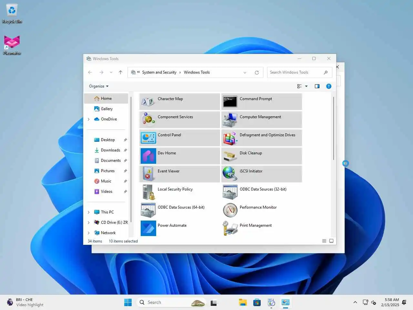This screenshot has width=413, height=310.
Task: Open the network icon in system tray
Action: (365, 302)
